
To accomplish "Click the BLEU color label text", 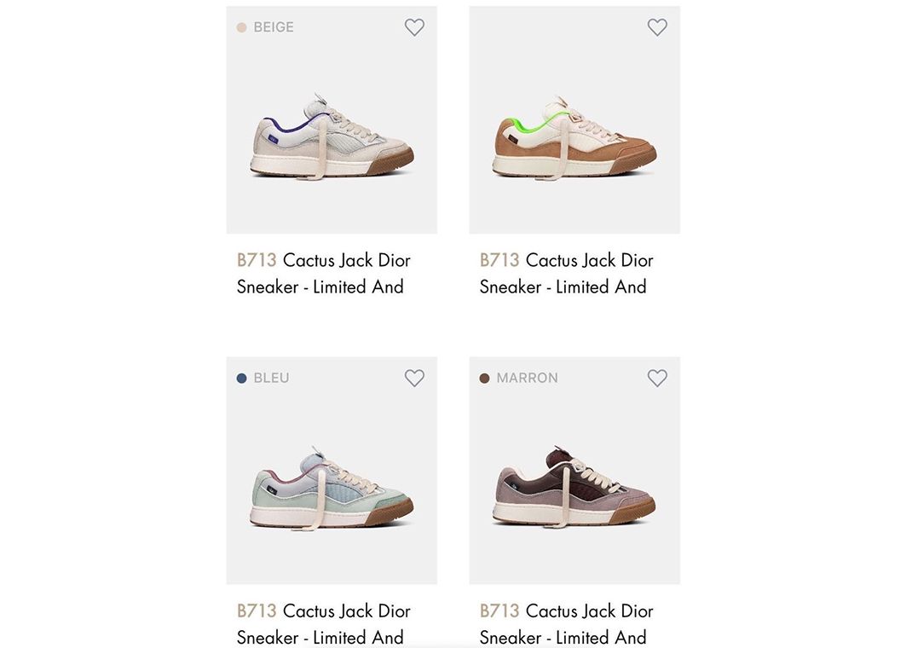I will (271, 377).
